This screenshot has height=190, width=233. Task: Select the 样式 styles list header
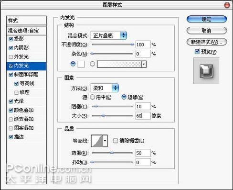tap(26, 21)
